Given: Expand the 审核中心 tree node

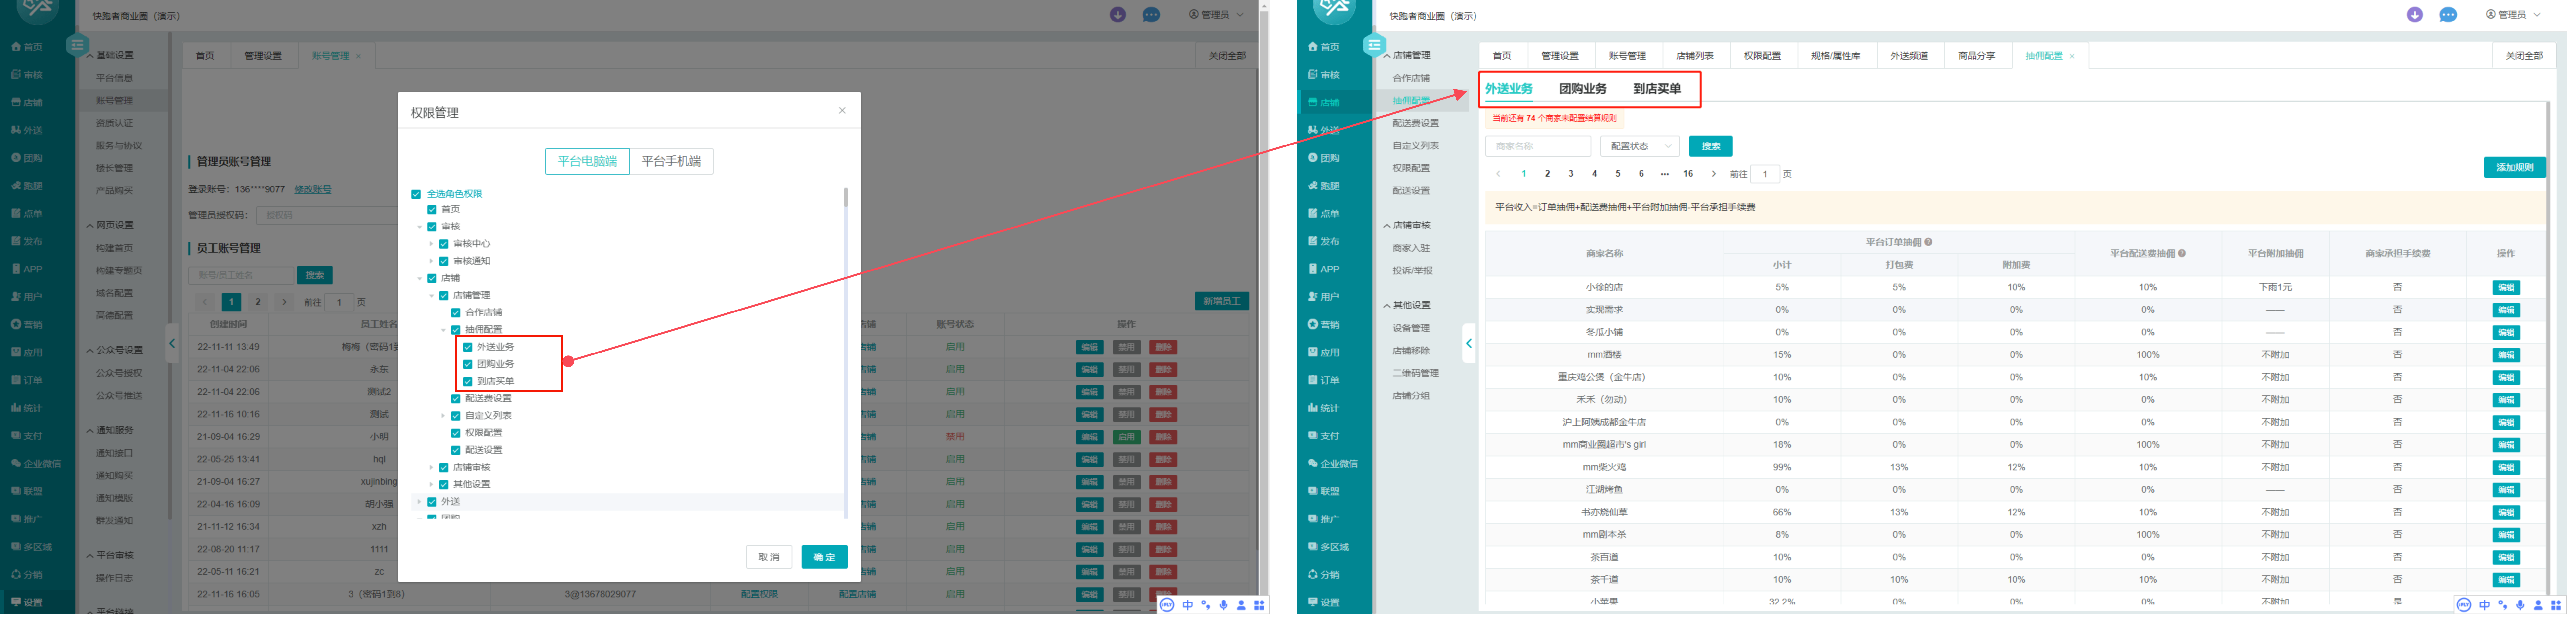Looking at the screenshot, I should click(432, 244).
